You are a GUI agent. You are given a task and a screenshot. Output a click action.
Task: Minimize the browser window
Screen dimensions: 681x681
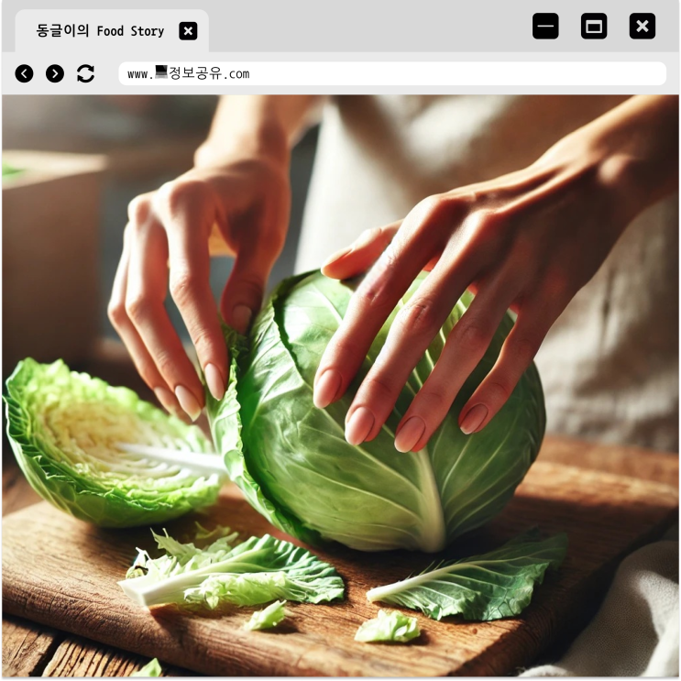tap(545, 26)
